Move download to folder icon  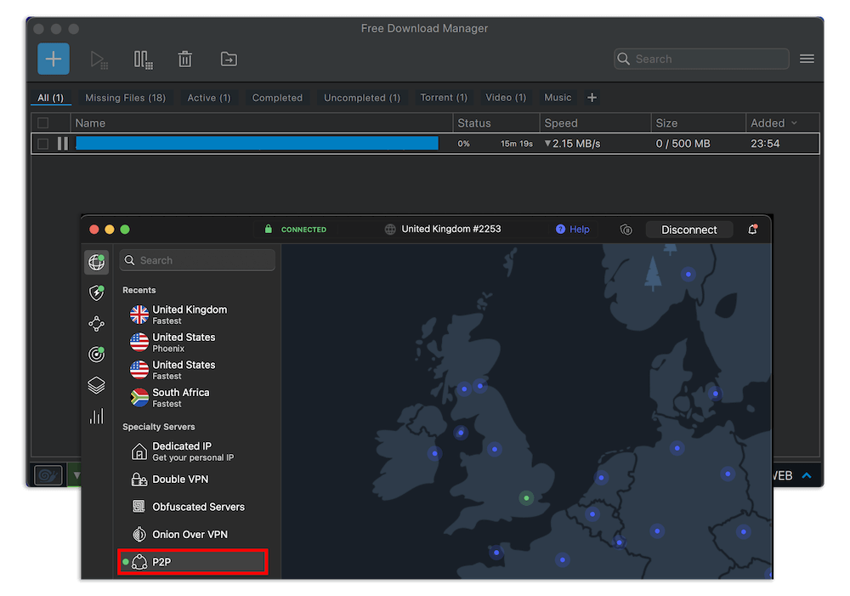pyautogui.click(x=229, y=60)
